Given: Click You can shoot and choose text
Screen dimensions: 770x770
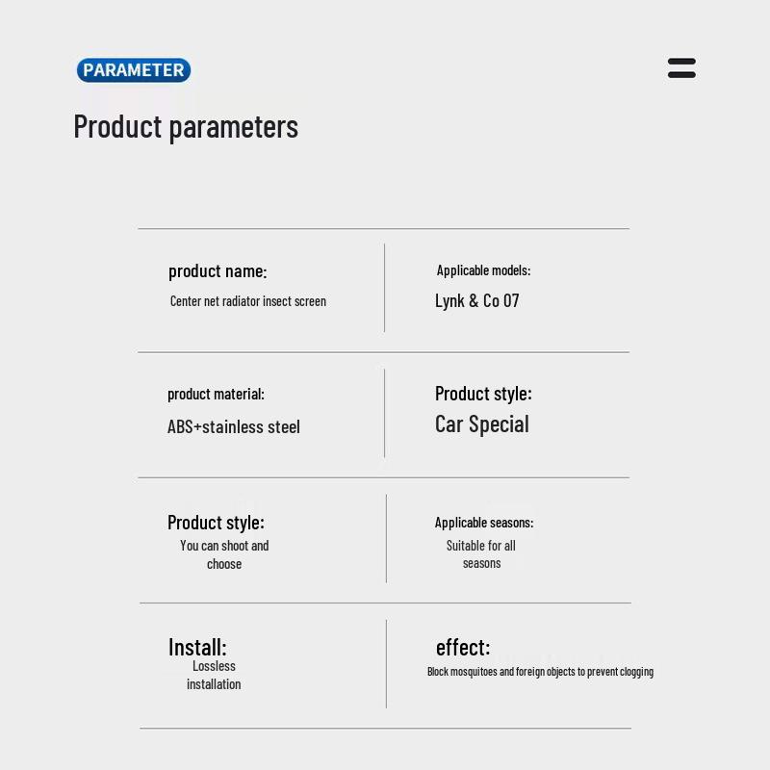Looking at the screenshot, I should (x=224, y=554).
